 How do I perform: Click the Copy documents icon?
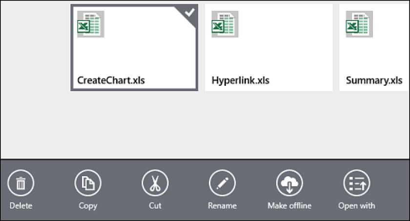click(88, 183)
